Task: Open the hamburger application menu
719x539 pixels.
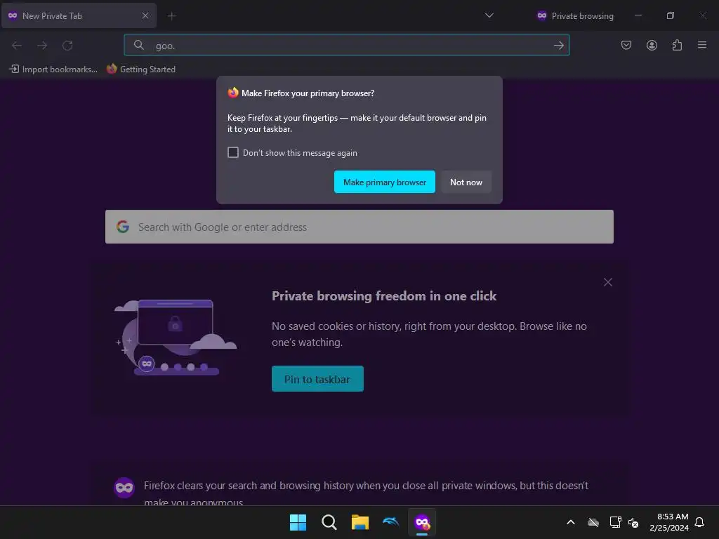Action: [702, 45]
